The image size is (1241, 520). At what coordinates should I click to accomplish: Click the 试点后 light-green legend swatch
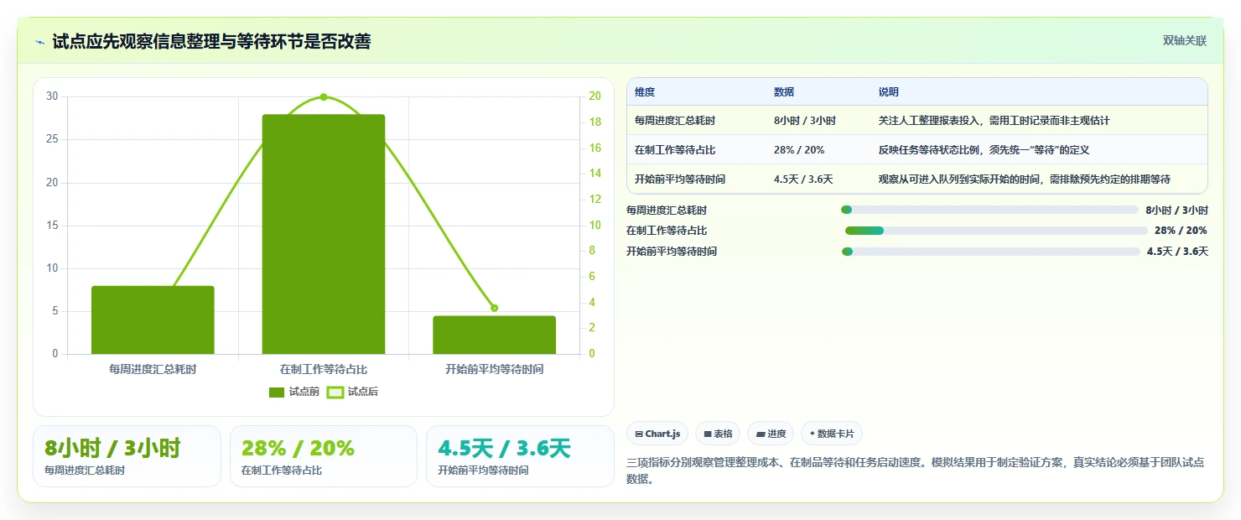[x=335, y=392]
